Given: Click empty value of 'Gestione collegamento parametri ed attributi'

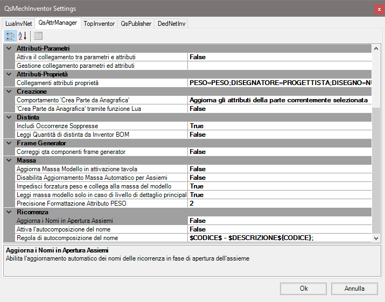Looking at the screenshot, I should pyautogui.click(x=279, y=66).
